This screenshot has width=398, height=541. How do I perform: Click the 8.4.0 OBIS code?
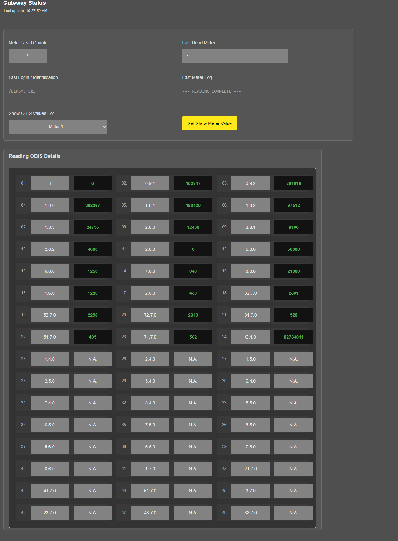(x=150, y=403)
